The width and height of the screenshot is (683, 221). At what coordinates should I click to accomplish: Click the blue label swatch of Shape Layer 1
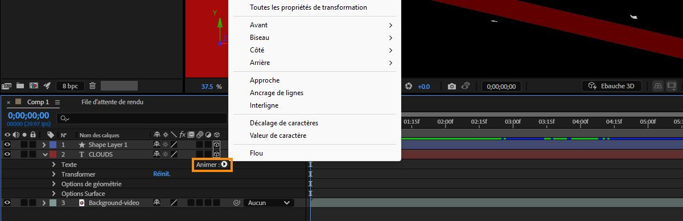[53, 145]
